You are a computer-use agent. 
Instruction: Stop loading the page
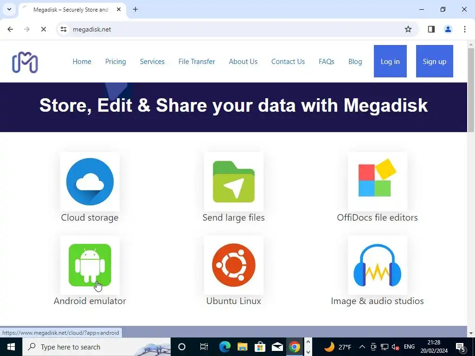click(43, 29)
